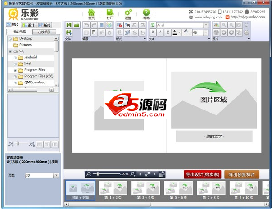Select the 第 3 + 4页 page thumbnail
This screenshot has height=210, width=272.
[145, 190]
